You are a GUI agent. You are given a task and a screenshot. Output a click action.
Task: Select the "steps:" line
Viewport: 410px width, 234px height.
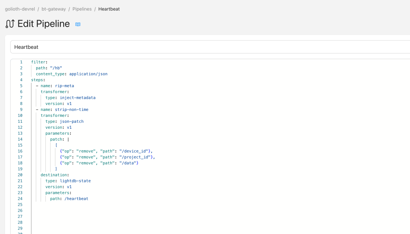coord(38,80)
